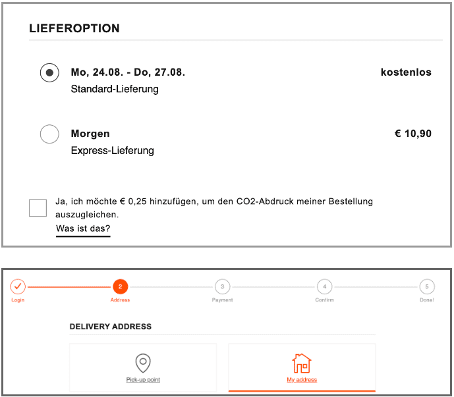Go to step 3 Payment circle

[222, 286]
